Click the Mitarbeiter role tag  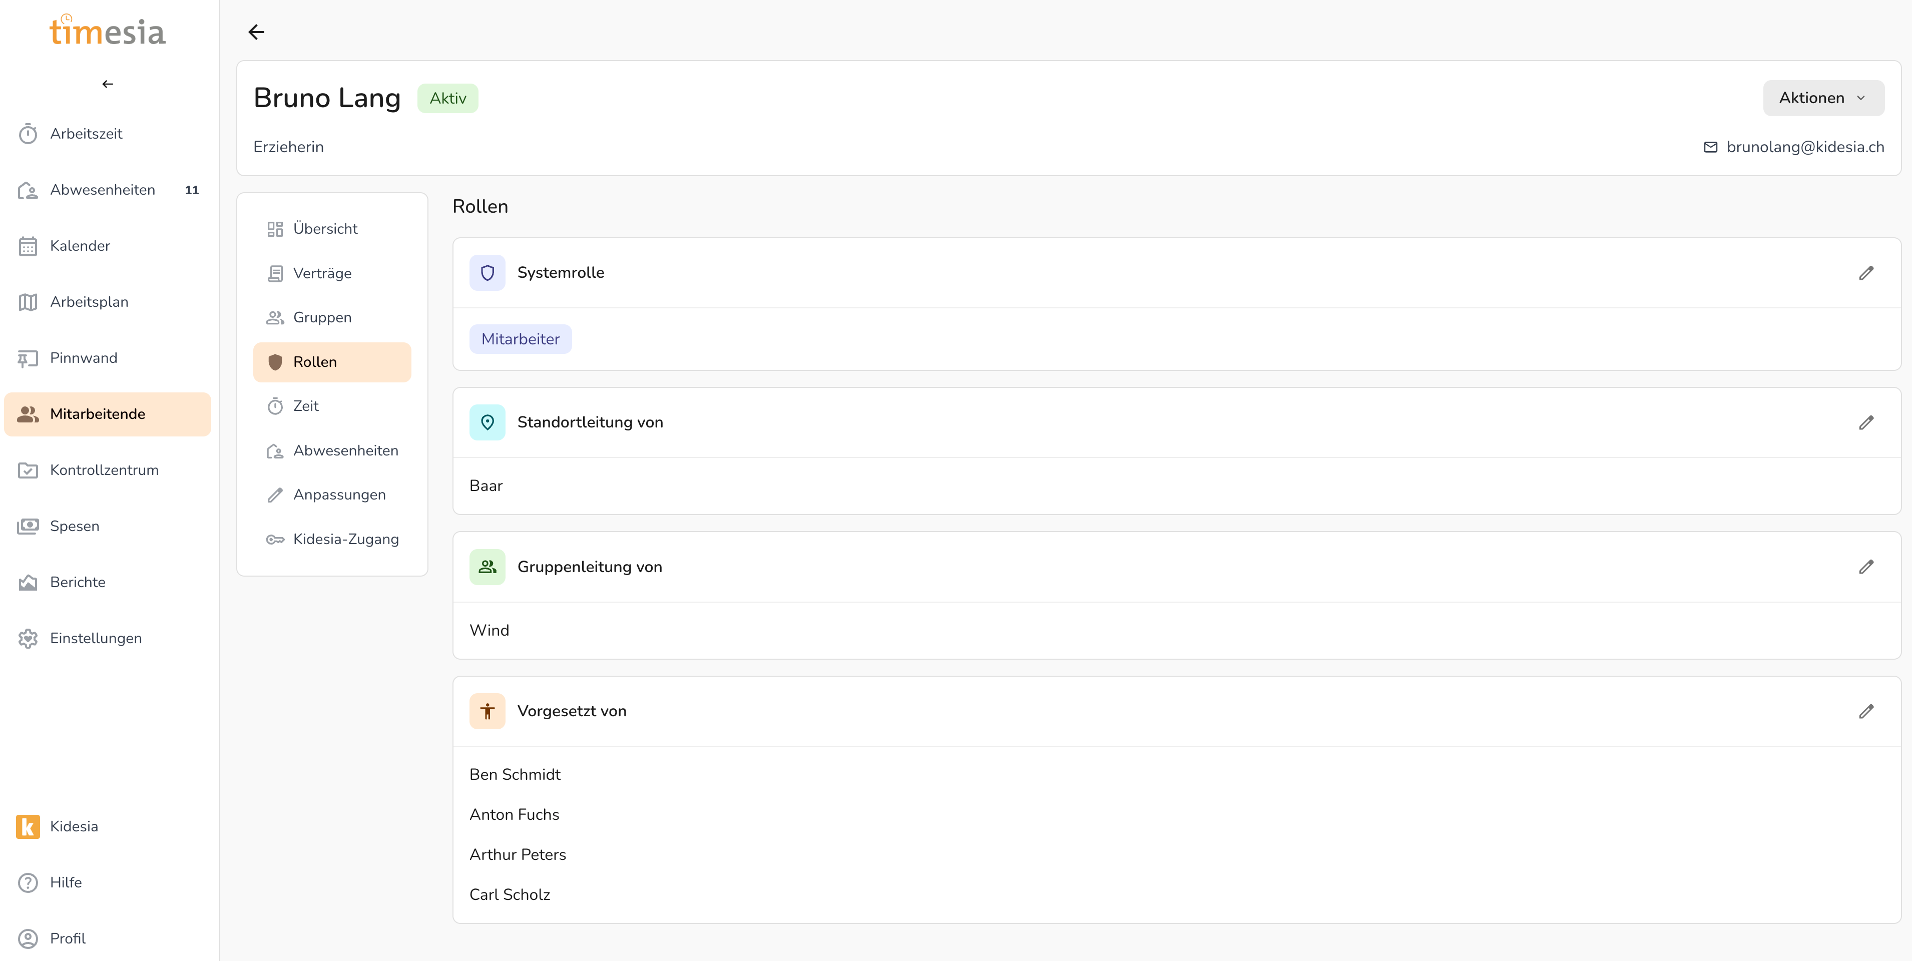pyautogui.click(x=520, y=339)
